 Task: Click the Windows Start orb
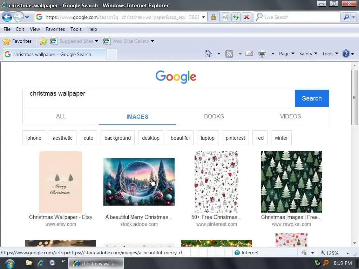pos(10,264)
